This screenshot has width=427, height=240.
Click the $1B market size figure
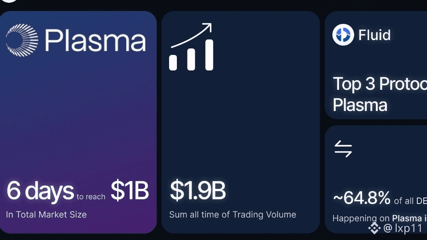(x=129, y=190)
